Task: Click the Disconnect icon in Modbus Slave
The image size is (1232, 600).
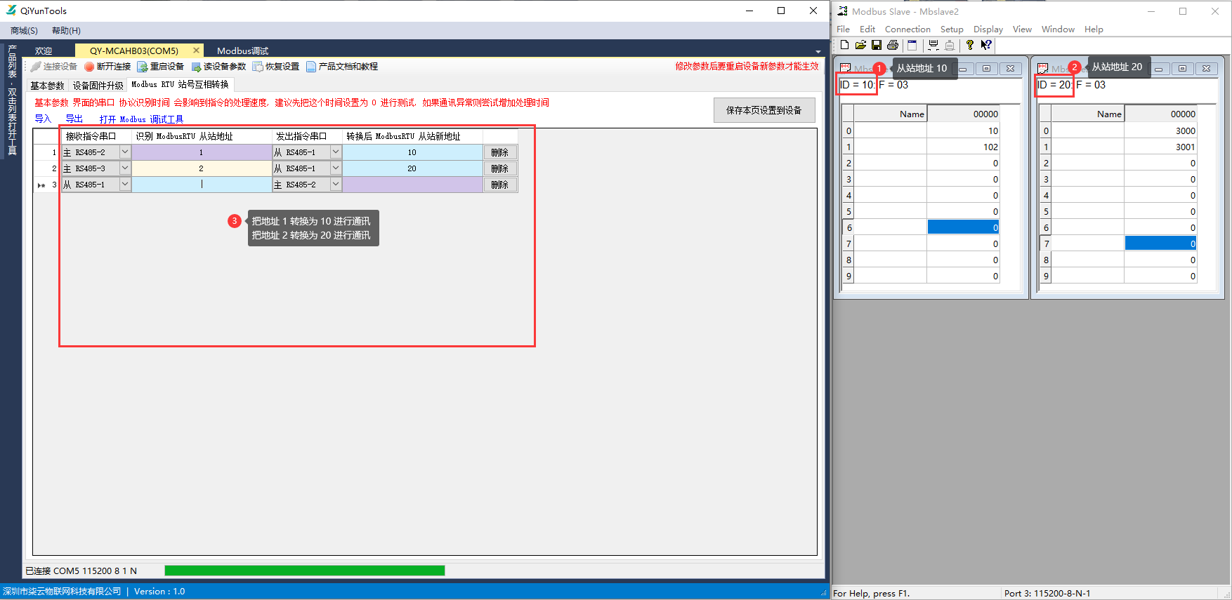Action: (x=950, y=45)
